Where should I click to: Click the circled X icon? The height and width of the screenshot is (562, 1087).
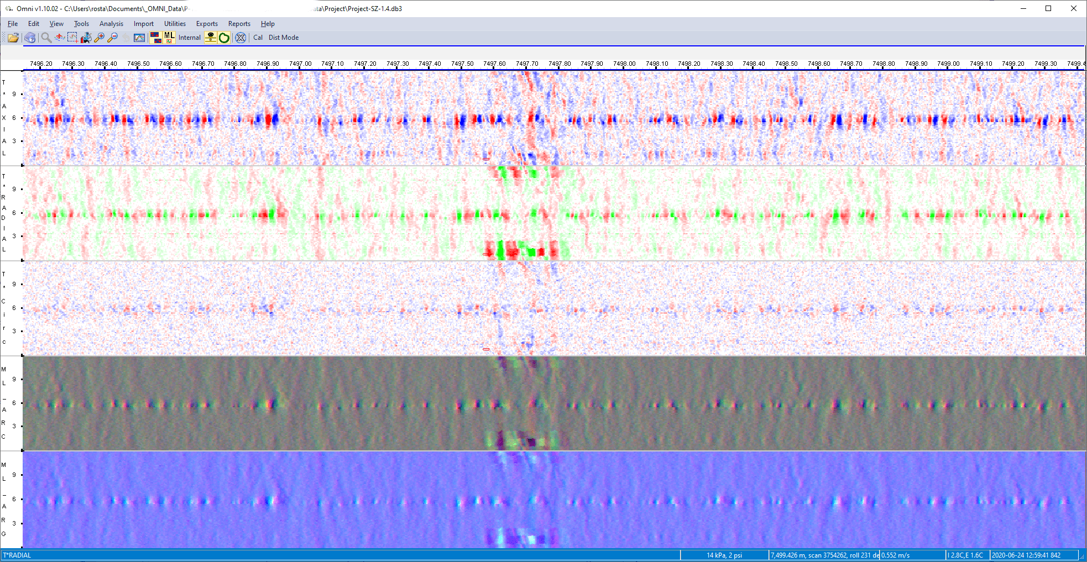tap(241, 38)
